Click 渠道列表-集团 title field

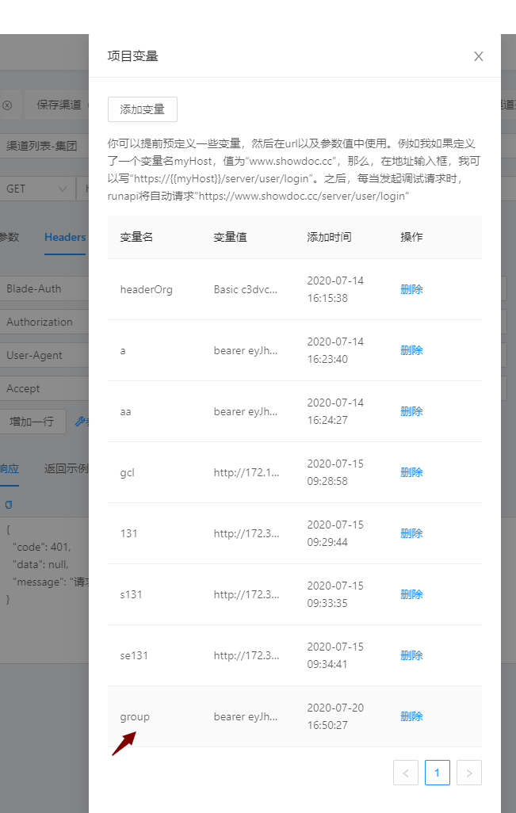pos(44,146)
